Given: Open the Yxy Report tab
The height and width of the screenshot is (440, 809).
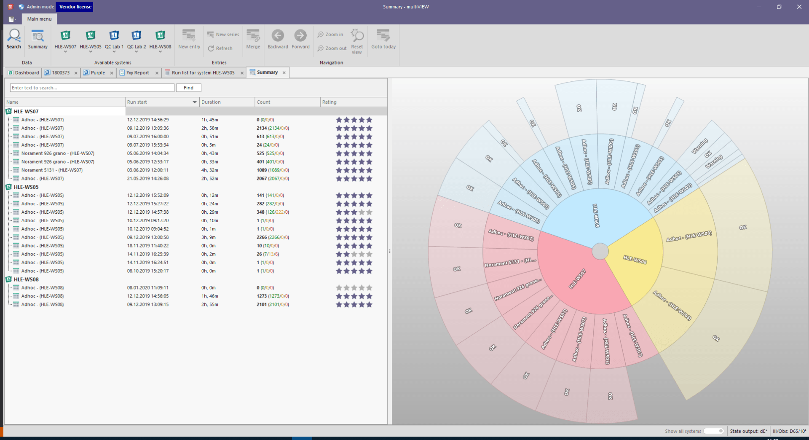Looking at the screenshot, I should click(137, 72).
